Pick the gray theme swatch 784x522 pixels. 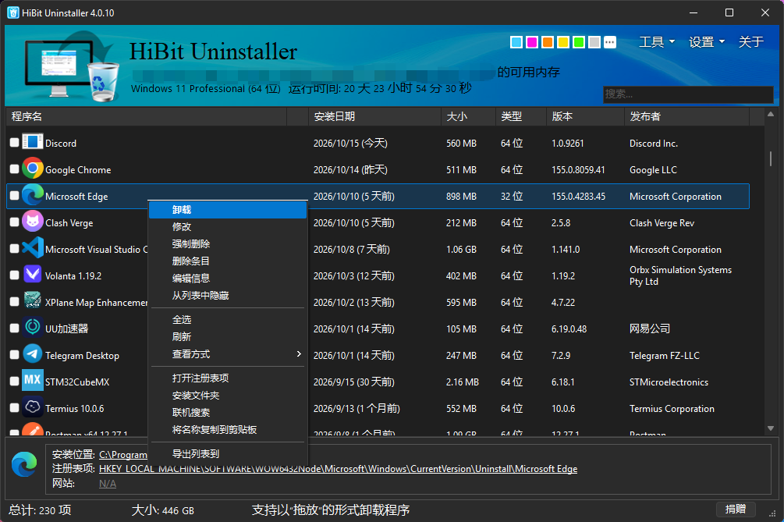tap(594, 42)
